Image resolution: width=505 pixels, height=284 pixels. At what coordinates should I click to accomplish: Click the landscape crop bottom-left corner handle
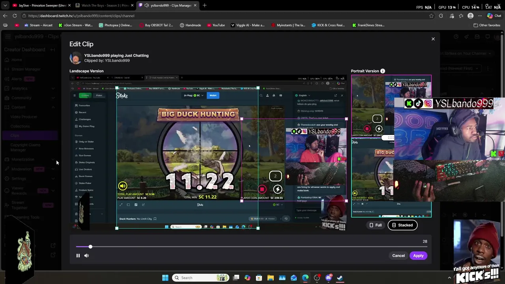(x=117, y=228)
